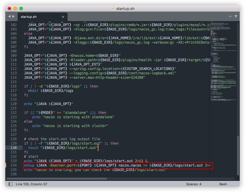Click '-Dloader.path=' on line 110
The width and height of the screenshot is (245, 192).
click(x=84, y=60)
